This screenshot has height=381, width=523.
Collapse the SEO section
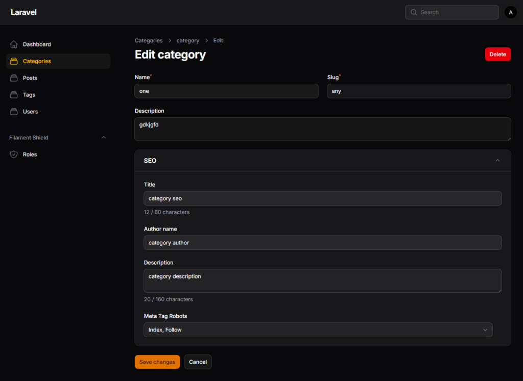[x=497, y=161]
